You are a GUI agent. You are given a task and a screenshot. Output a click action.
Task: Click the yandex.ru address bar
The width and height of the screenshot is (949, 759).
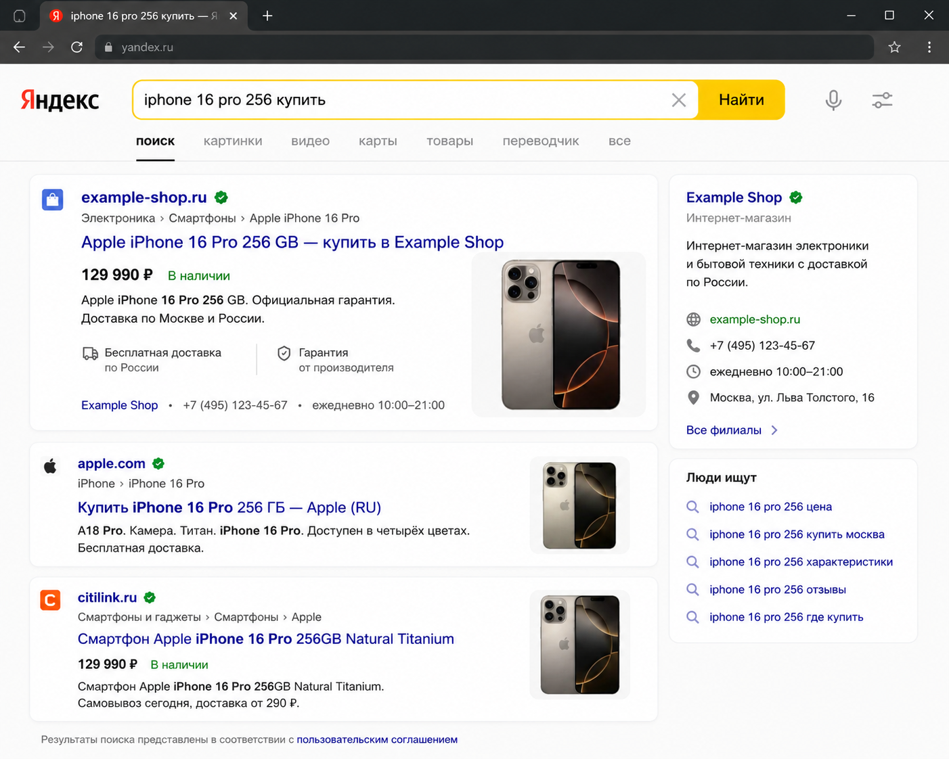click(x=484, y=47)
